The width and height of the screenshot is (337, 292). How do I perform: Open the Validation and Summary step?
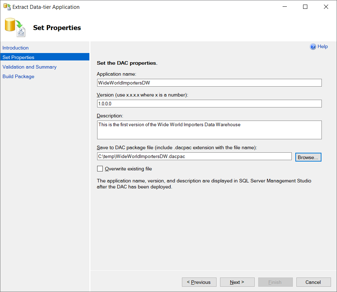pos(29,67)
